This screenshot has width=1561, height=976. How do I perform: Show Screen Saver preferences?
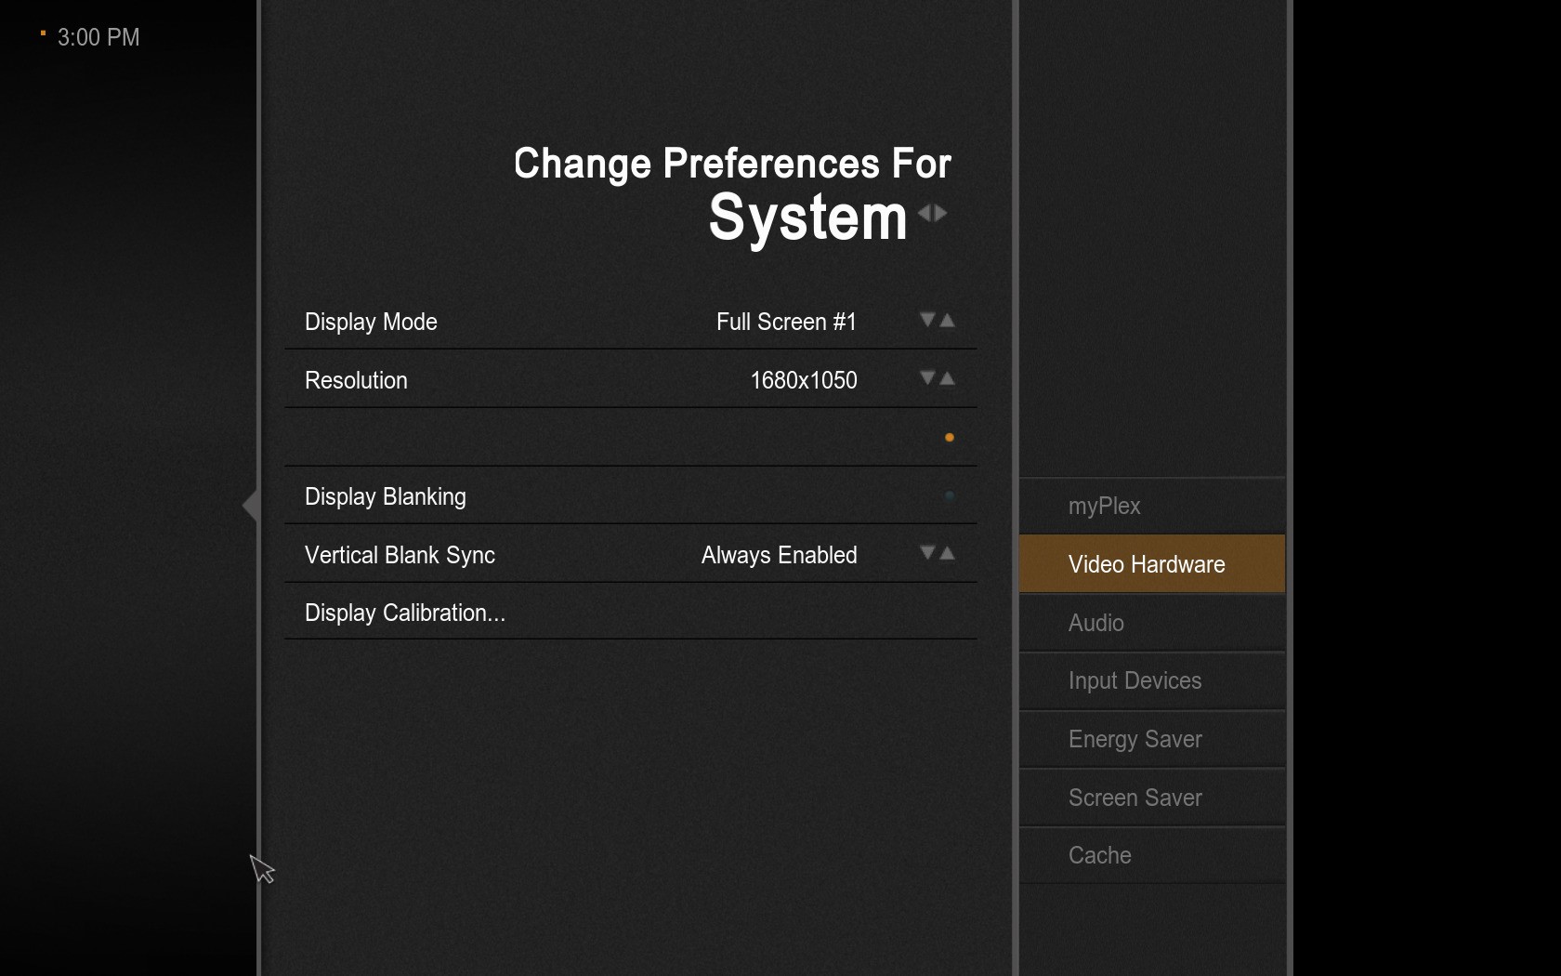(x=1135, y=798)
